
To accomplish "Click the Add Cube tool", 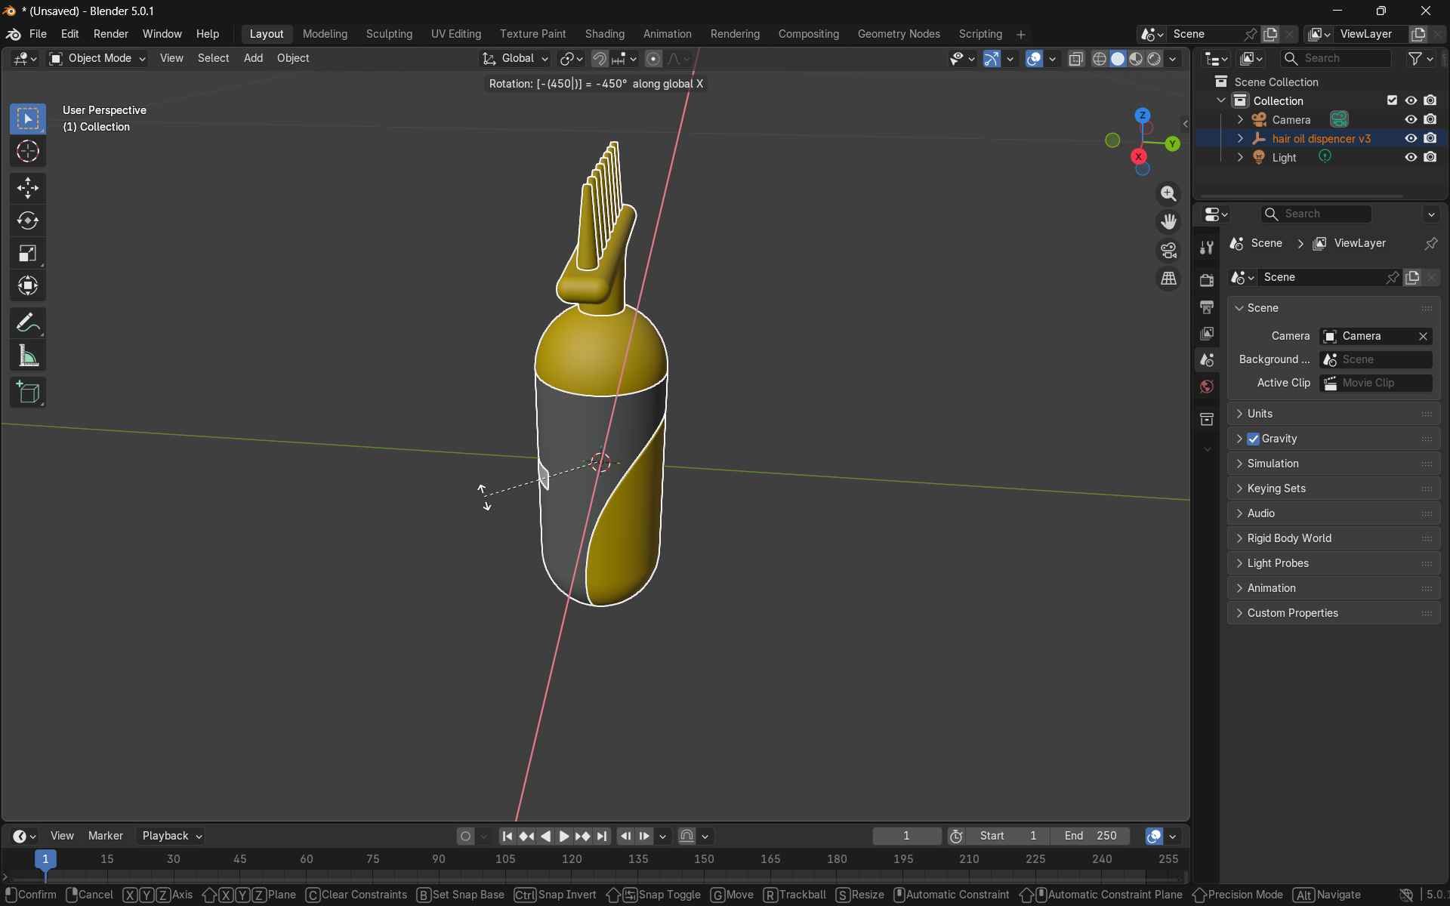I will point(28,393).
